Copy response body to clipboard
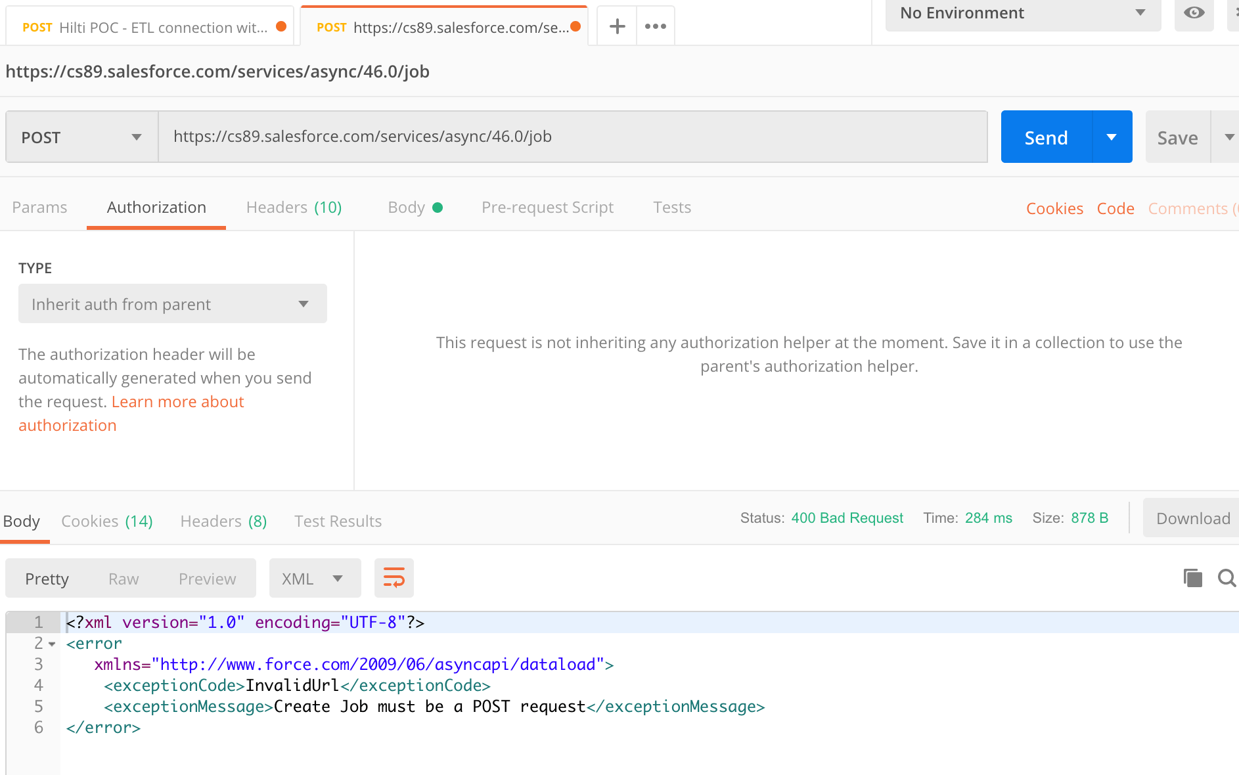This screenshot has height=775, width=1239. pos(1192,578)
